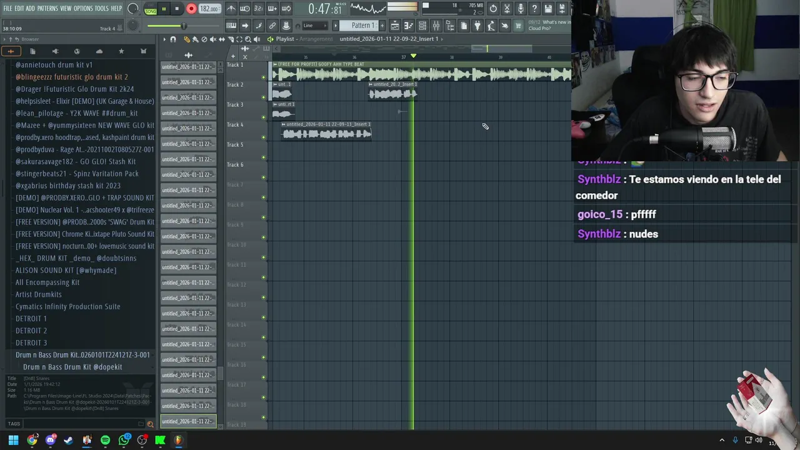The image size is (800, 450).
Task: Open the Channel rack icon
Action: [x=422, y=26]
